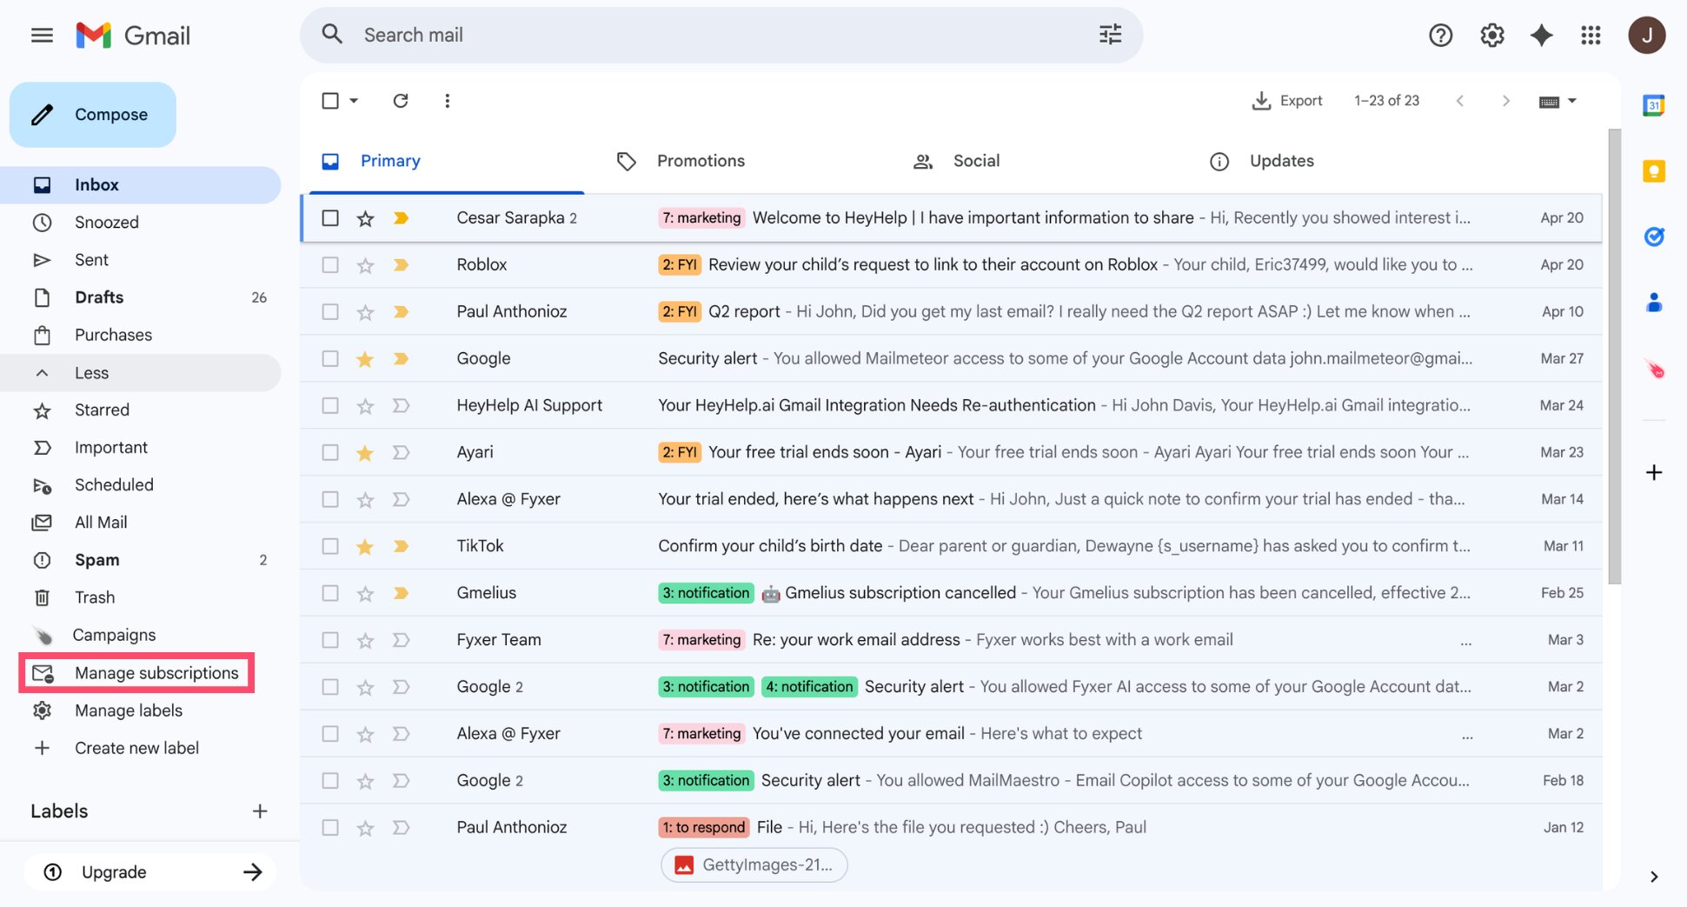The width and height of the screenshot is (1687, 907).
Task: Unstar the TikTok email
Action: [x=365, y=547]
